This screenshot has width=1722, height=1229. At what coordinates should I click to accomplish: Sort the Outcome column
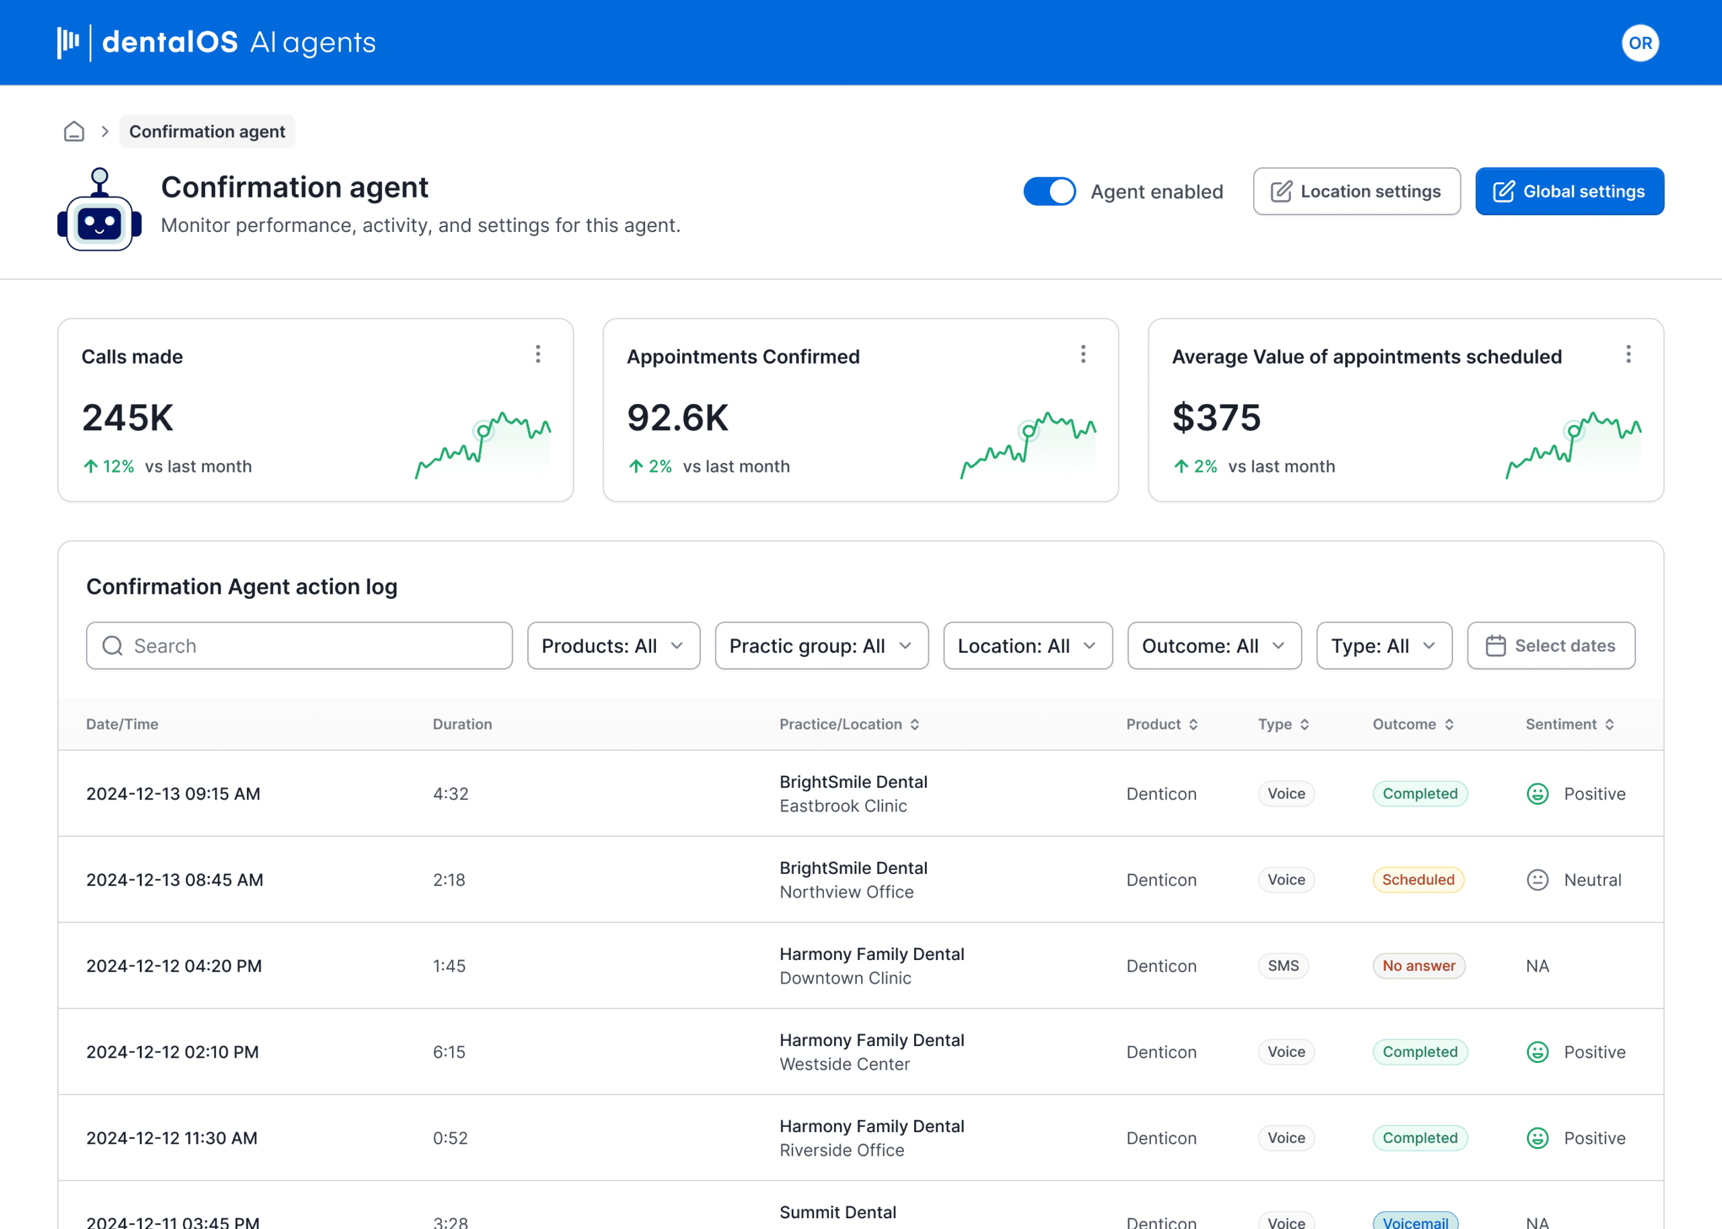[x=1449, y=724]
